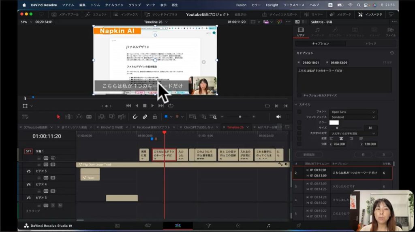
Task: Click the white caption color swatch
Action: tap(334, 122)
